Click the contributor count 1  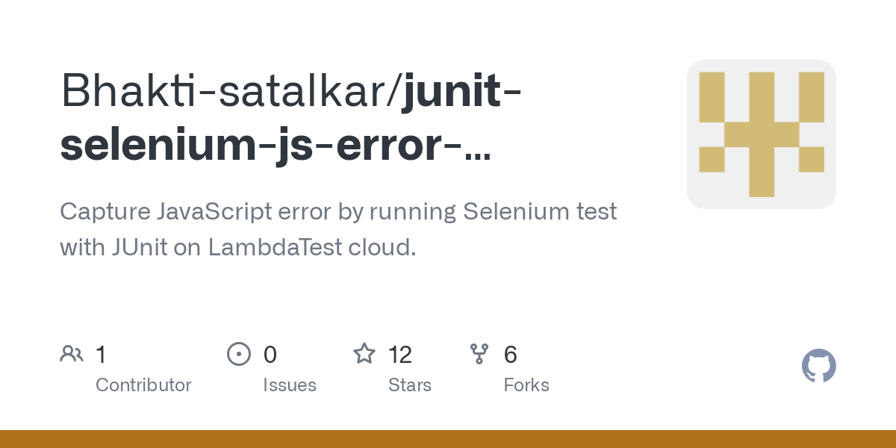click(x=101, y=354)
